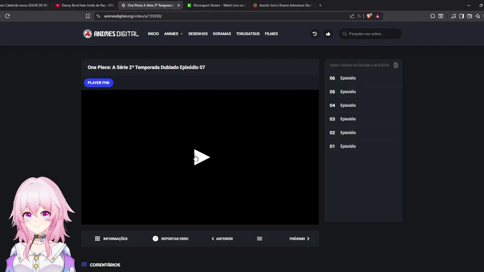
Task: Close the One Piece tab
Action: pos(178,5)
